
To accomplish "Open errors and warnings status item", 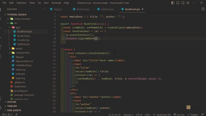I will (7, 115).
